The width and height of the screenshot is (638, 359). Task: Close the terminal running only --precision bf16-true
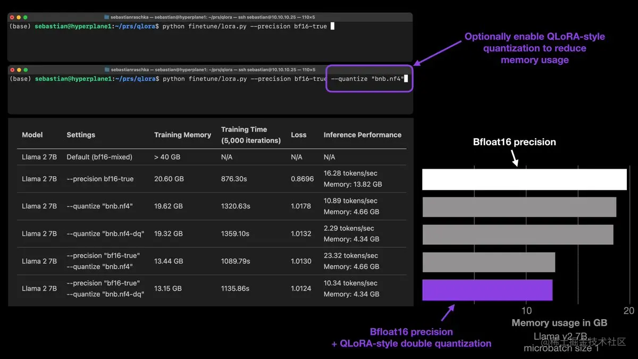coord(12,18)
